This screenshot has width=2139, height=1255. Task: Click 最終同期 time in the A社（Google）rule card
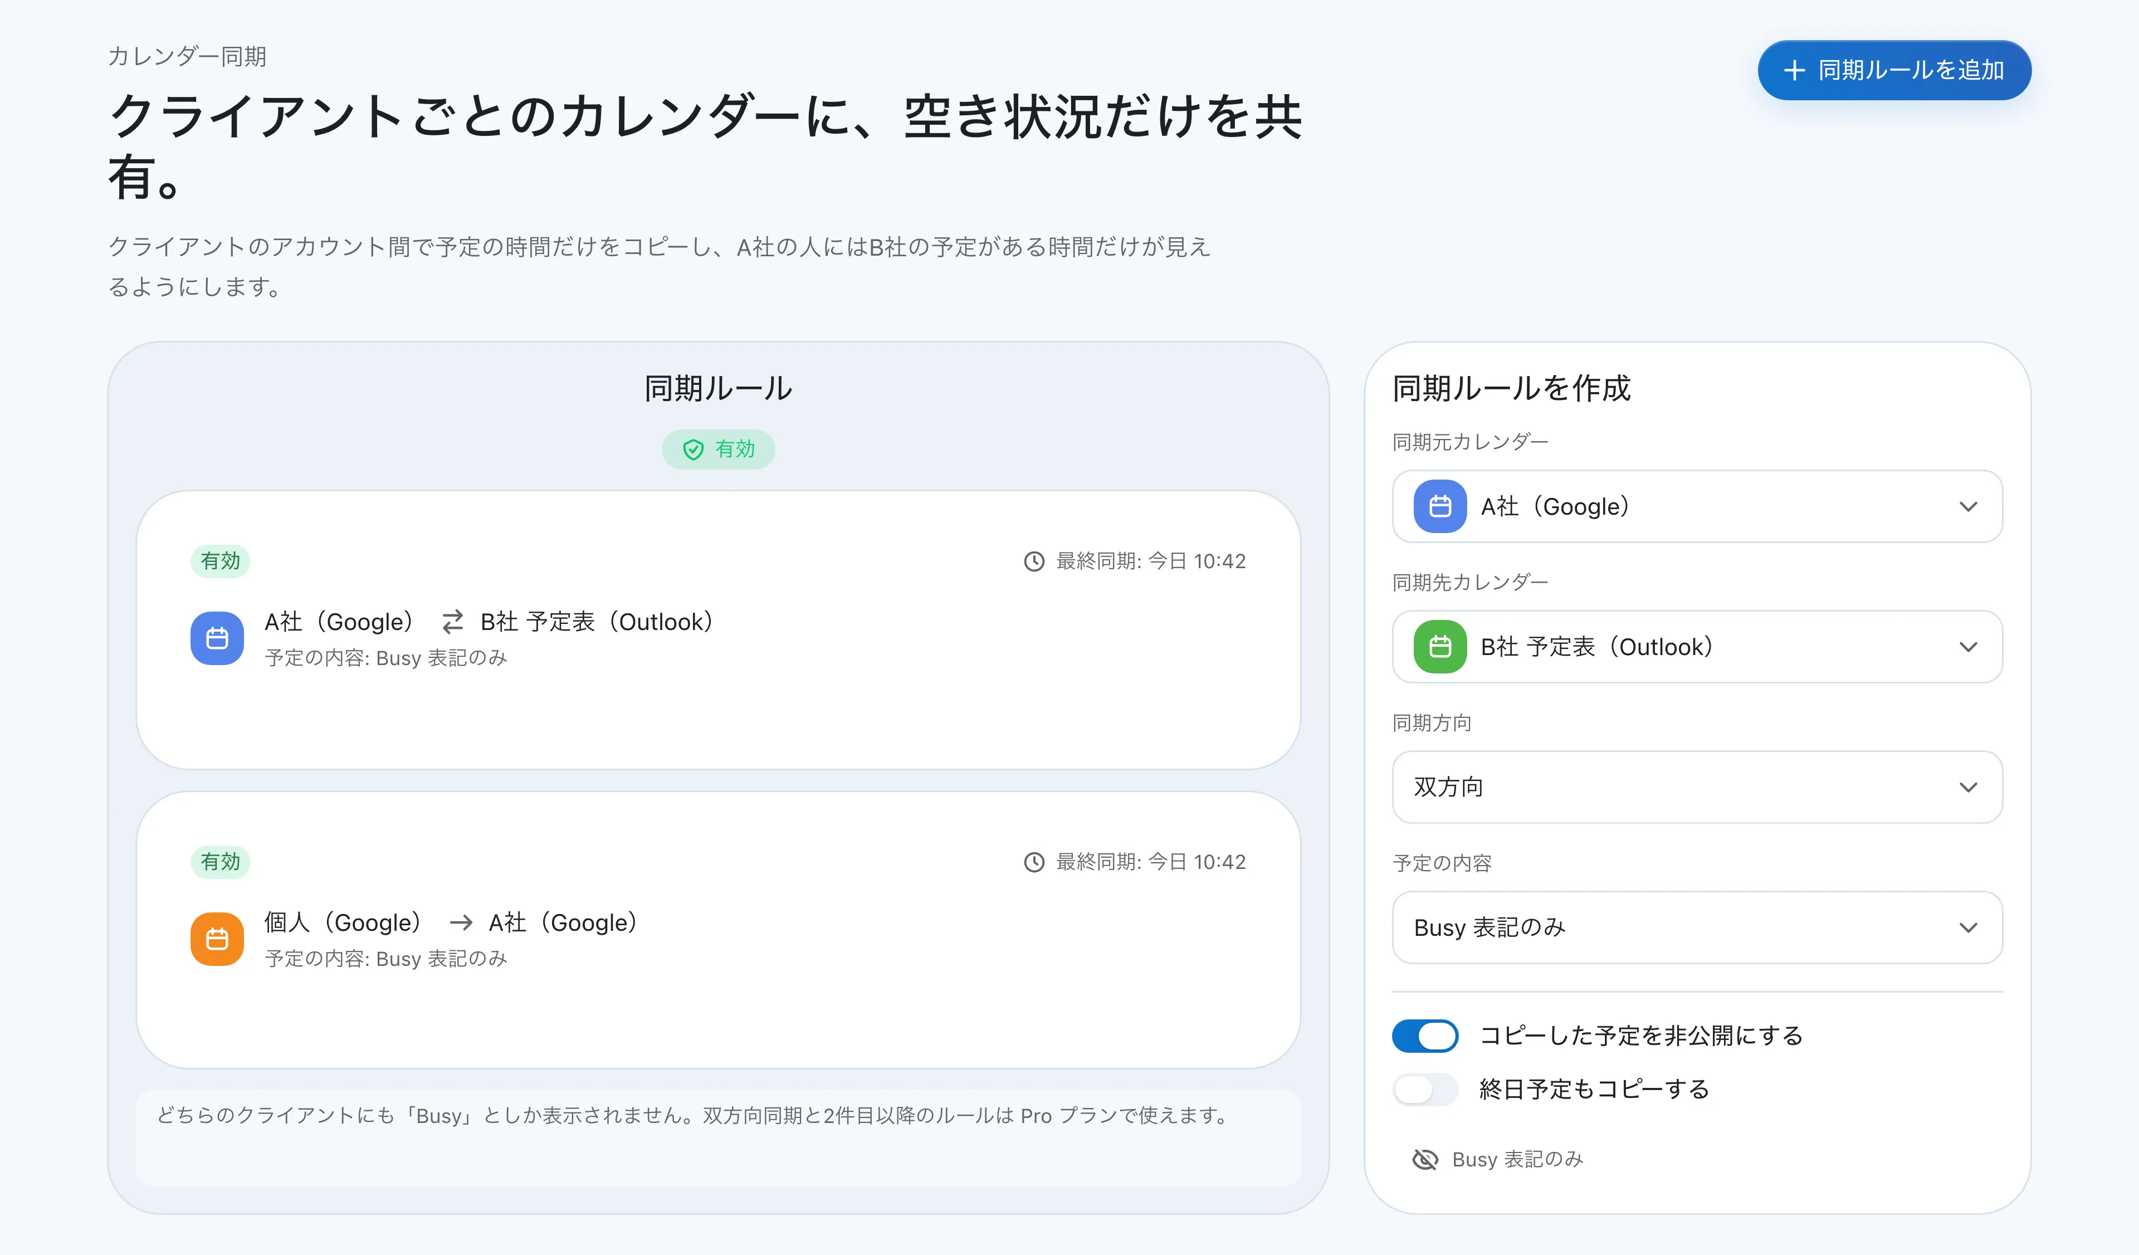[x=1150, y=561]
